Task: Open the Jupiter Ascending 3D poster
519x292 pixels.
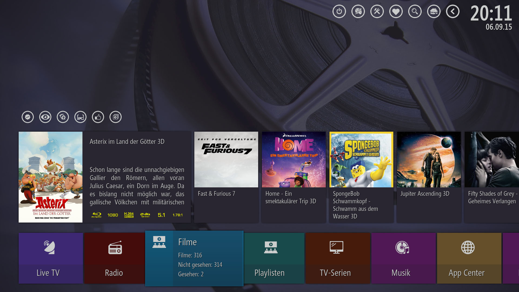Action: (x=429, y=160)
